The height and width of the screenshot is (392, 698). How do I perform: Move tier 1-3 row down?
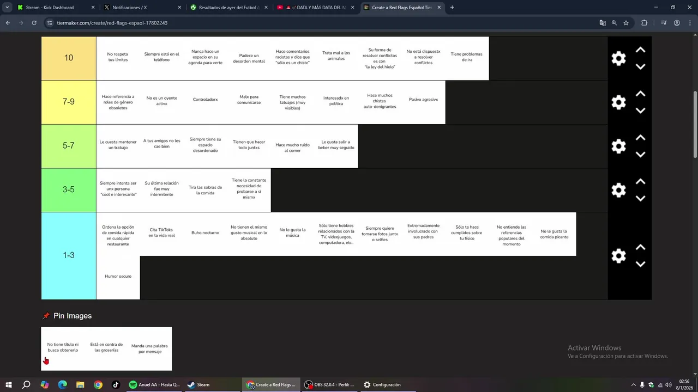pos(641,264)
